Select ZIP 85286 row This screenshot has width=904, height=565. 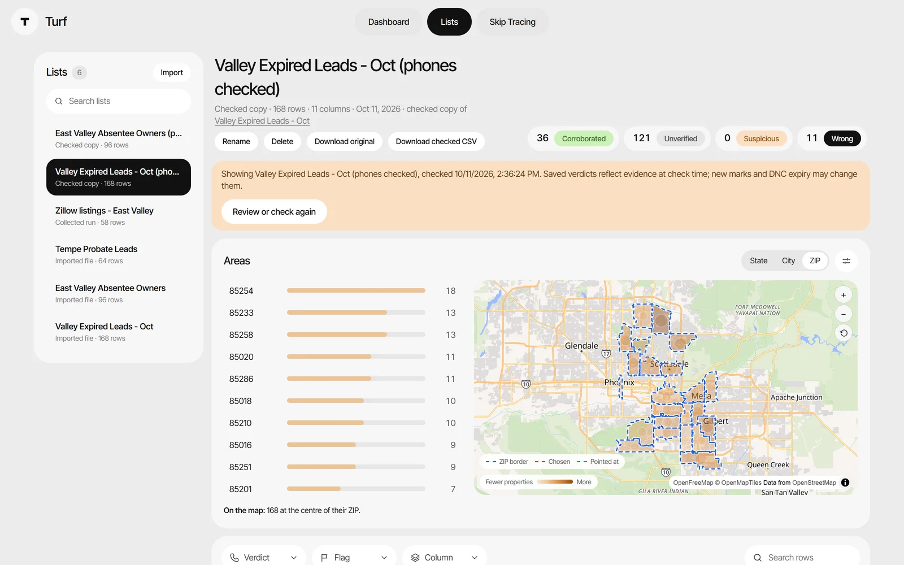(x=342, y=379)
